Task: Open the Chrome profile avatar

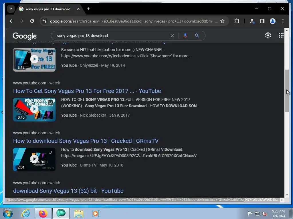Action: coord(273,21)
